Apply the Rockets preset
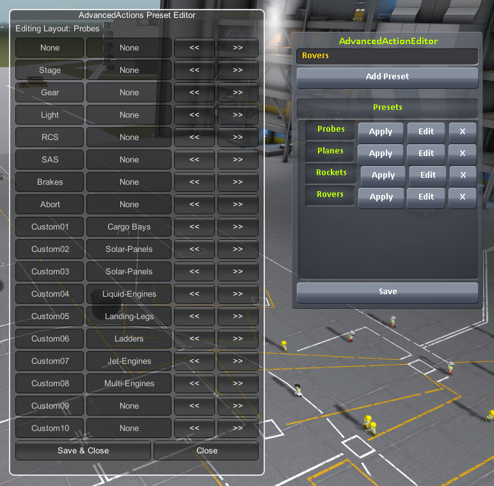494x486 pixels. point(383,175)
